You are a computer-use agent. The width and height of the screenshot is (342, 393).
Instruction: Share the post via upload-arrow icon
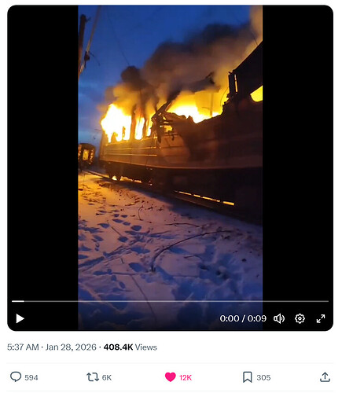pyautogui.click(x=325, y=377)
